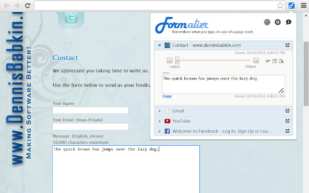
Task: Expand the Gmail saved entry
Action: coord(160,111)
